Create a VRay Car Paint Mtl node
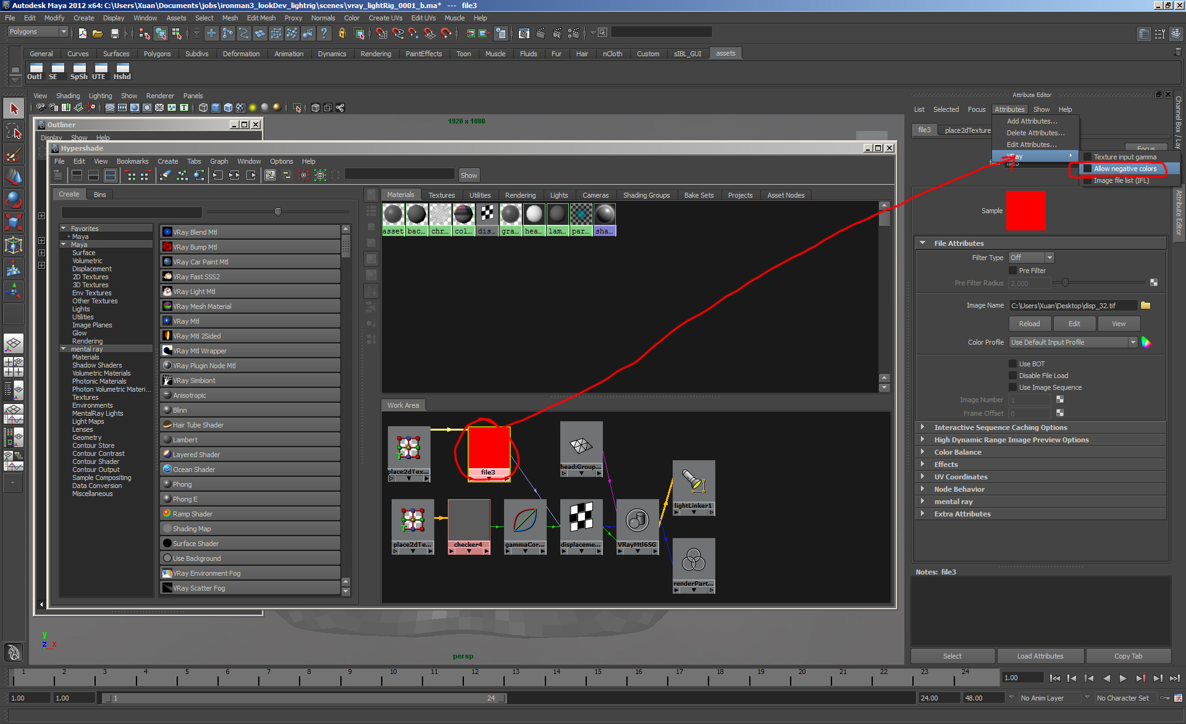This screenshot has width=1186, height=724. (x=250, y=262)
